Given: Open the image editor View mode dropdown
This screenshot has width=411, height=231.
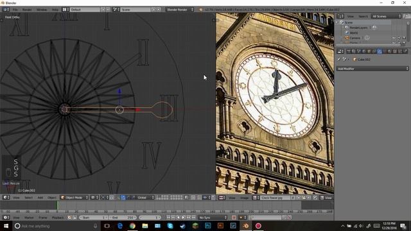Looking at the screenshot, I should pyautogui.click(x=326, y=198).
